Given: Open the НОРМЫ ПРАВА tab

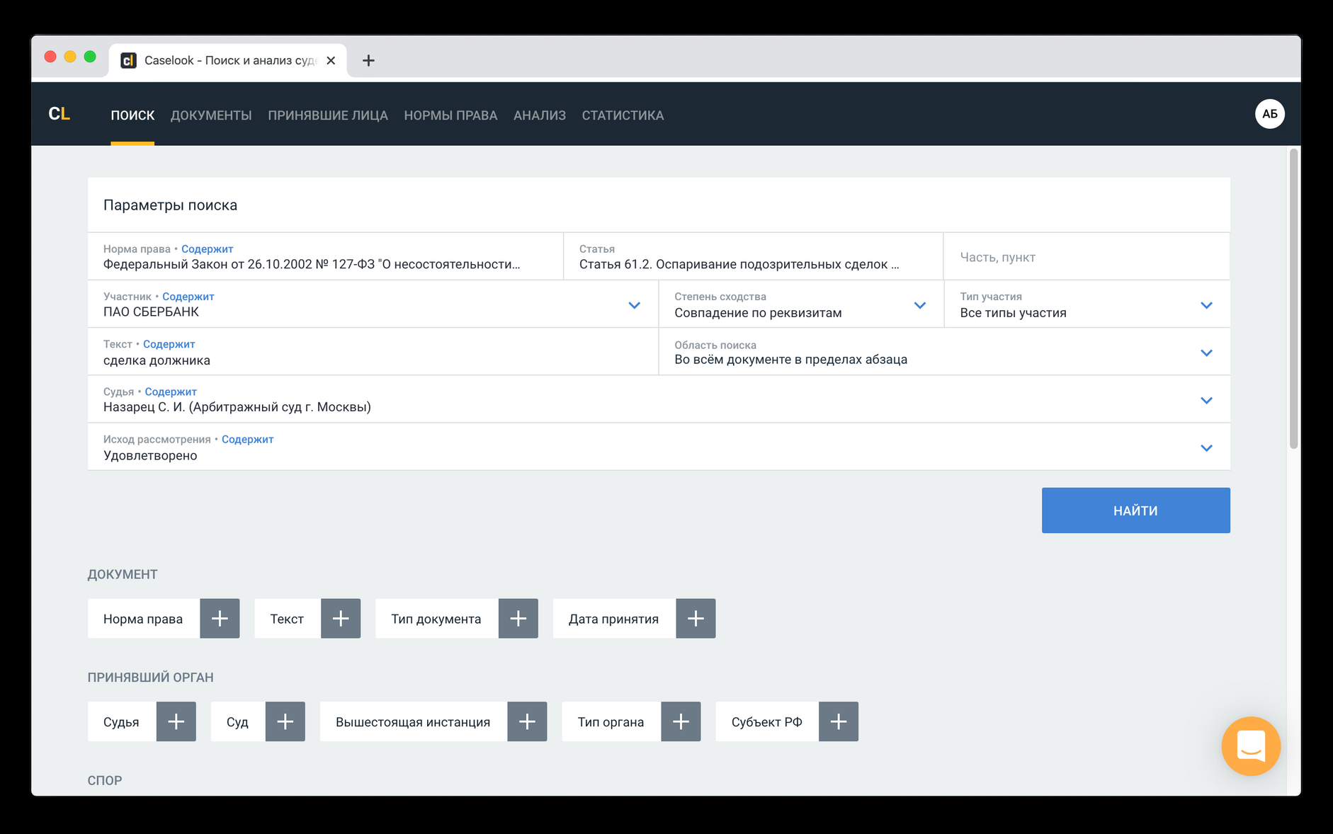Looking at the screenshot, I should point(450,115).
